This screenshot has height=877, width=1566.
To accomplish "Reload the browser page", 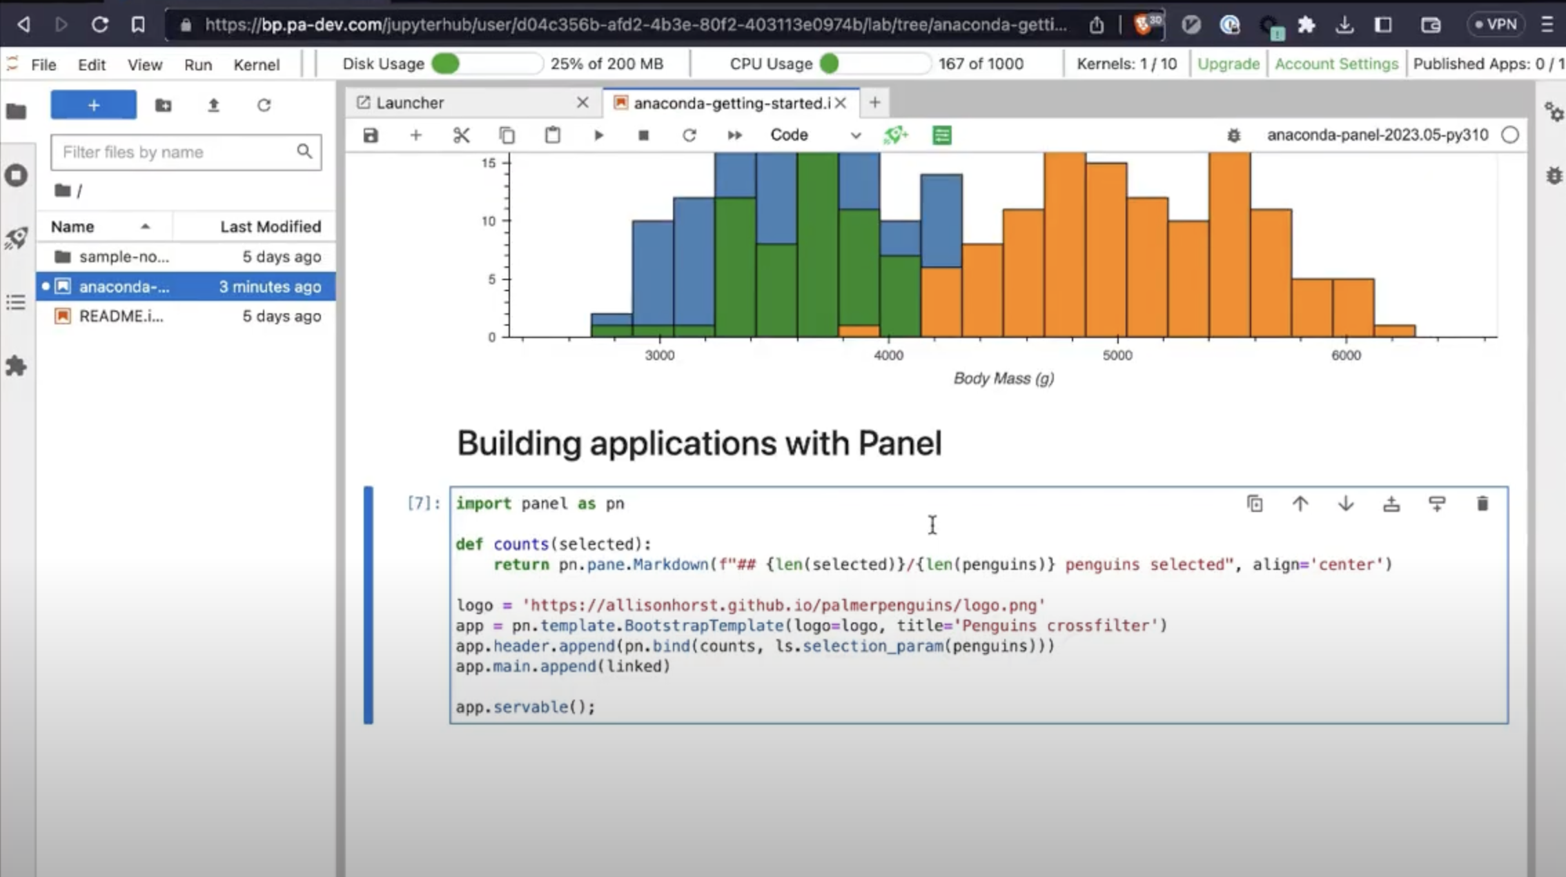I will pos(99,25).
